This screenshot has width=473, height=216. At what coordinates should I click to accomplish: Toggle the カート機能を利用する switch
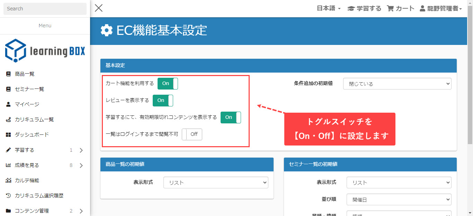168,84
